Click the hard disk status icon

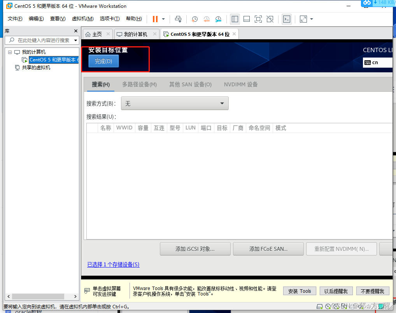[320, 307]
